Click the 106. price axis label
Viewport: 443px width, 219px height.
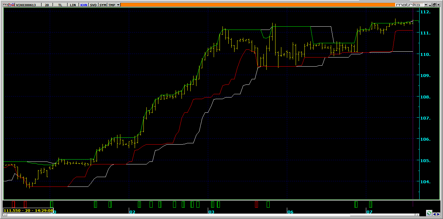425,139
